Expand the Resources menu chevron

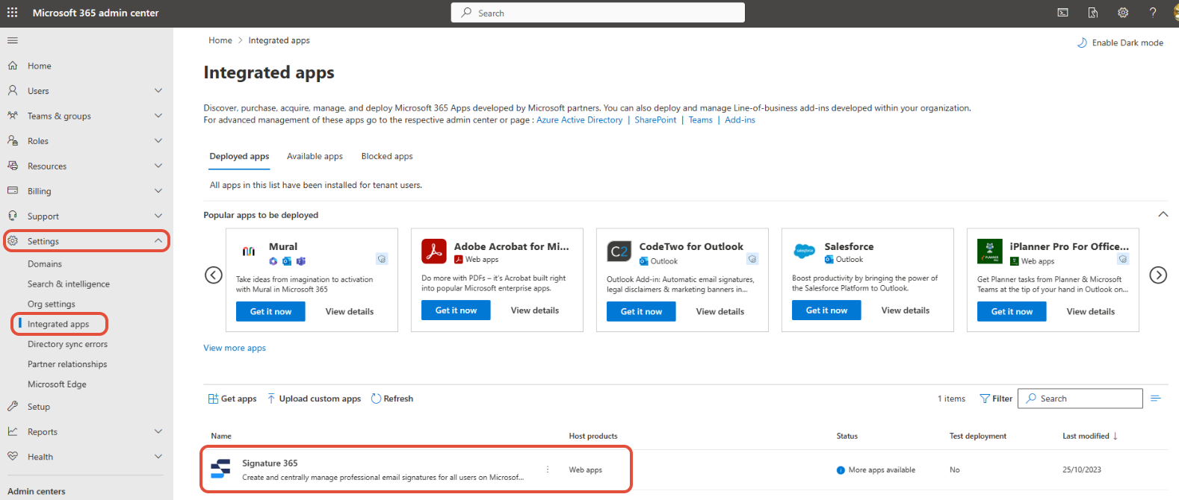pos(158,166)
